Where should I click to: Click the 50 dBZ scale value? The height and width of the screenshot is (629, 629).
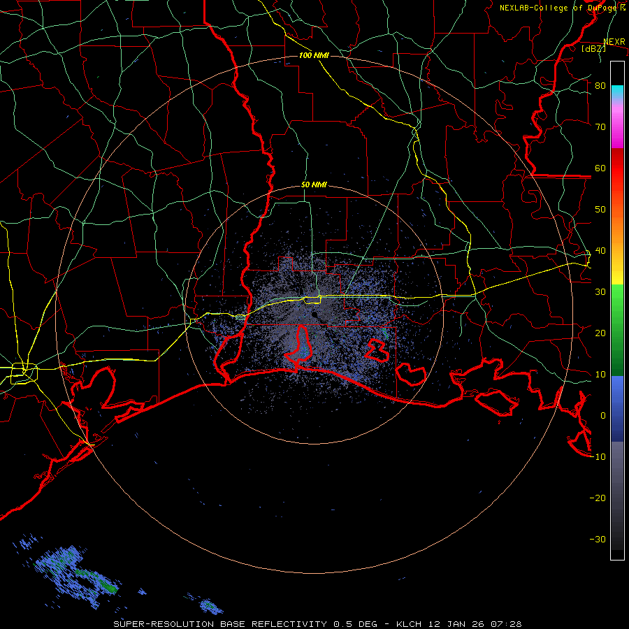[600, 210]
